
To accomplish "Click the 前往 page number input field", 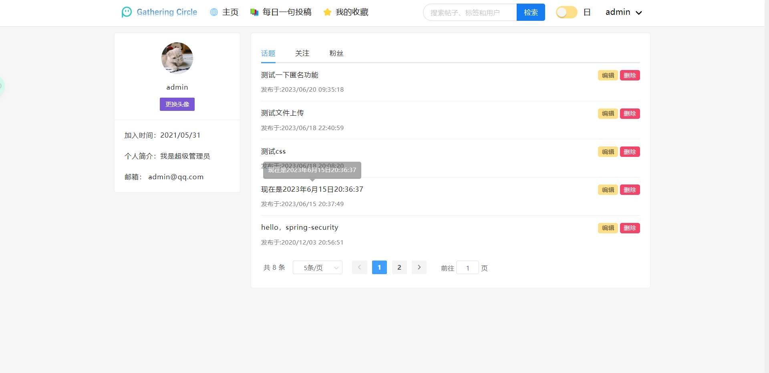I will click(467, 267).
